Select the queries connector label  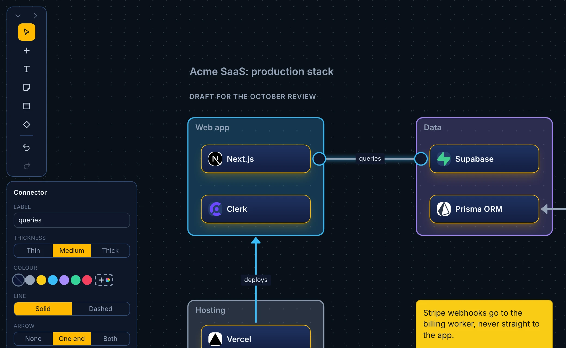[x=370, y=159]
